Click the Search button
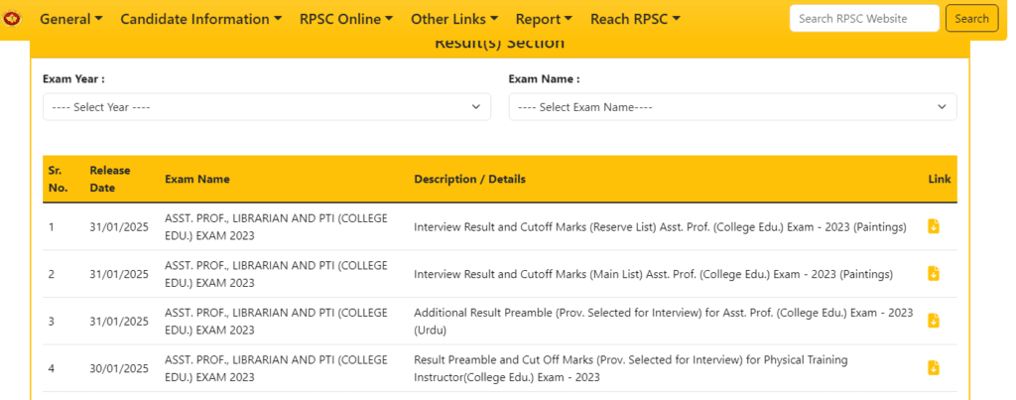 click(x=971, y=18)
